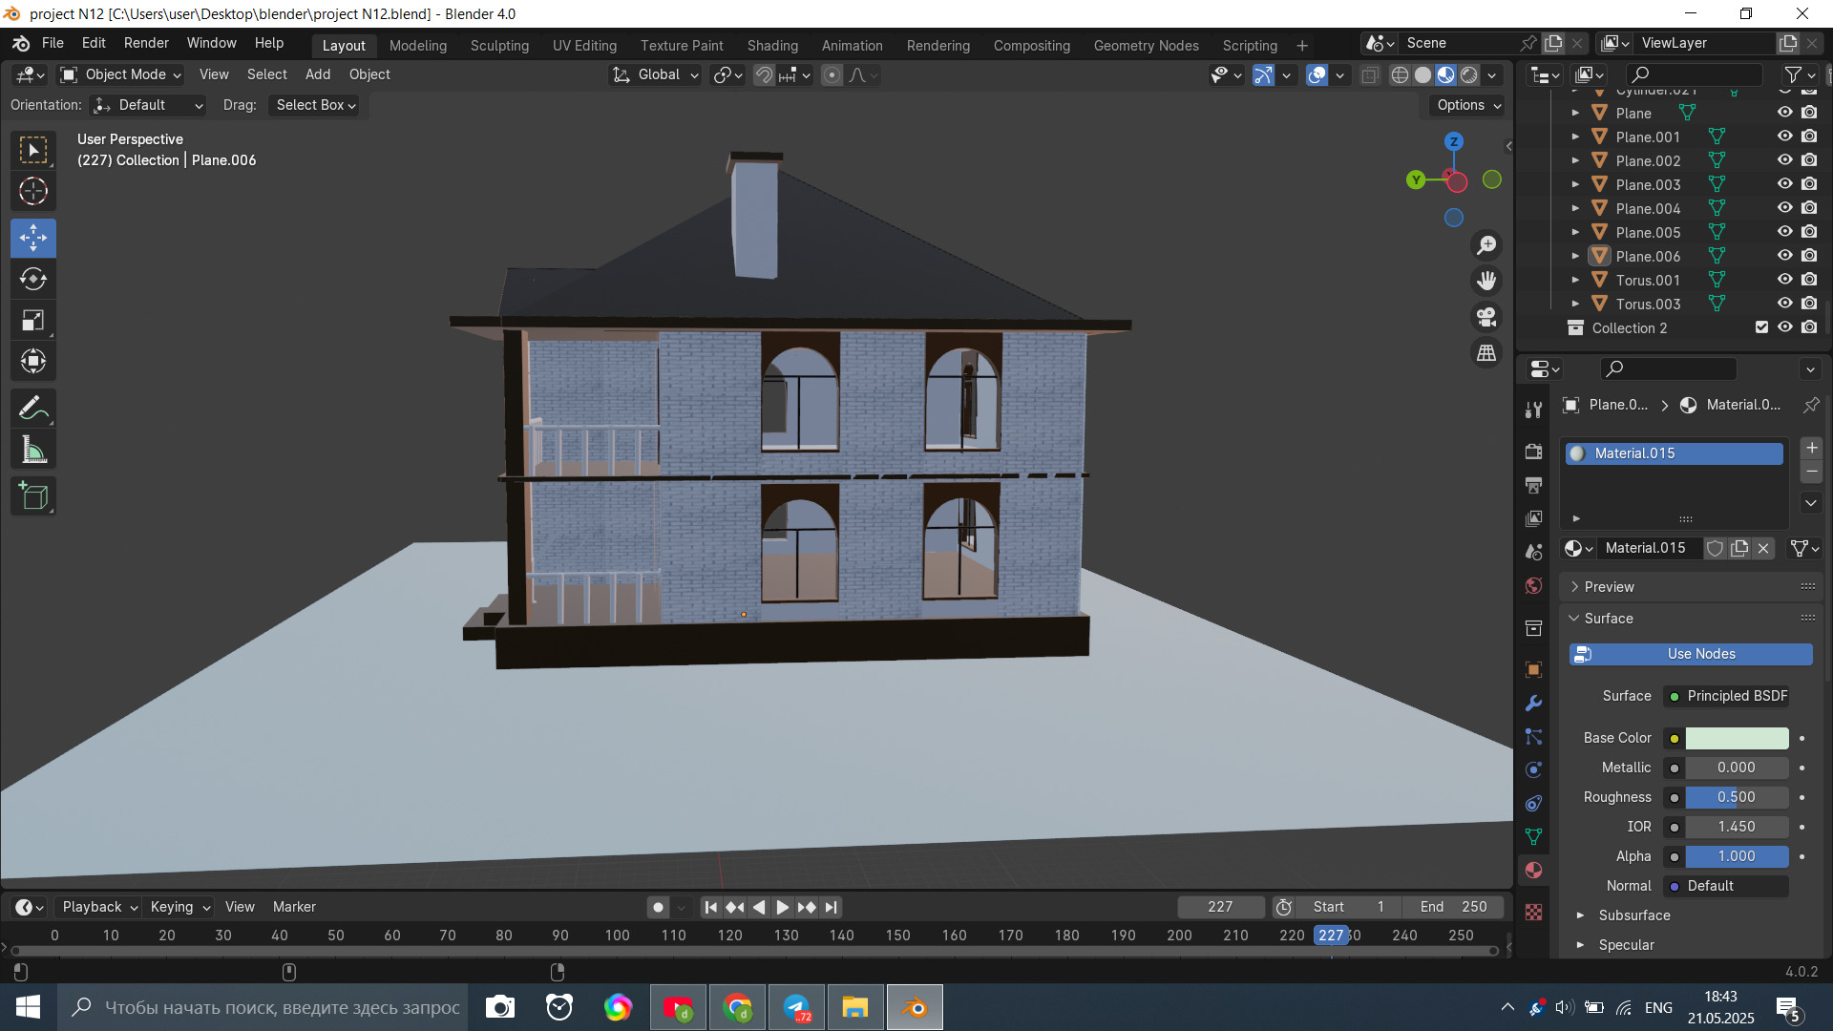Open the Playback popover
The height and width of the screenshot is (1031, 1833).
(99, 907)
